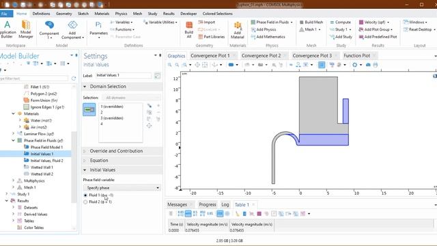
Task: Click zoom in icon in Graphics toolbar
Action: (170, 65)
